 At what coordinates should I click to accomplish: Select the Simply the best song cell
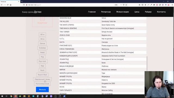point(124,32)
